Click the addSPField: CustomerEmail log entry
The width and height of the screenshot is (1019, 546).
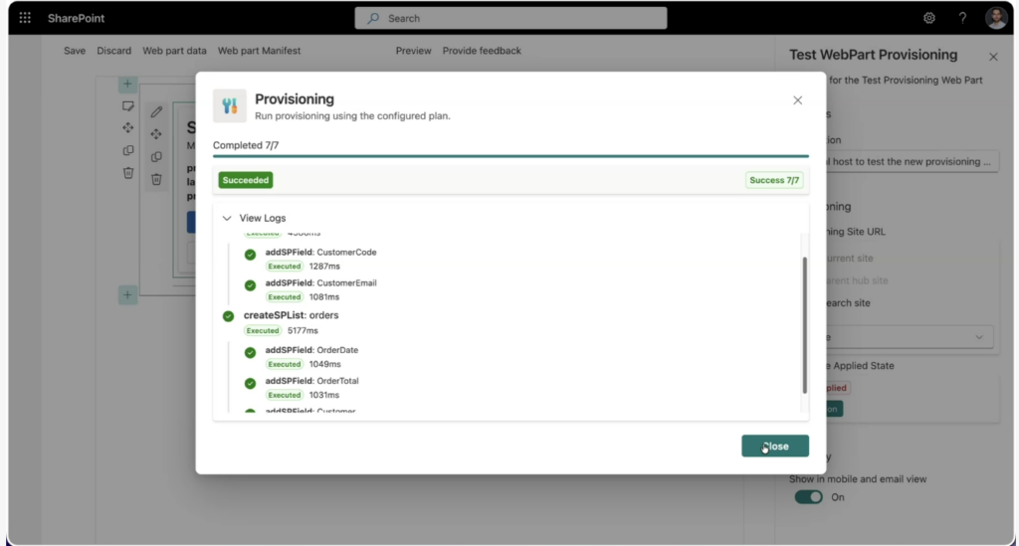(320, 283)
